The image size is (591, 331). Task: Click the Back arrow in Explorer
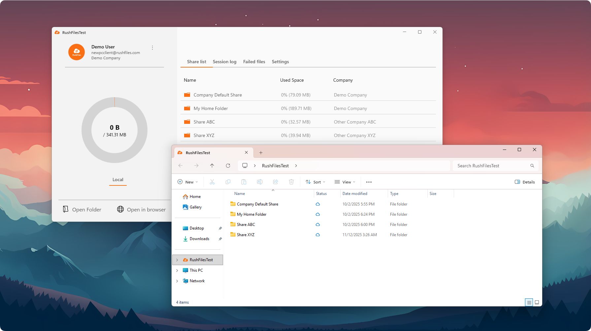point(181,166)
